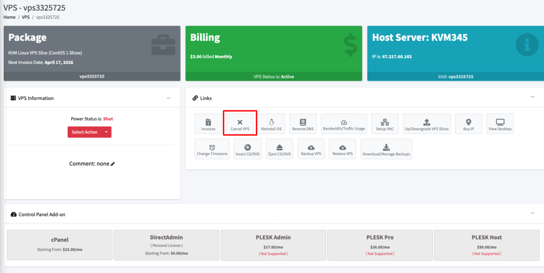
Task: Open Restore VPS
Action: tap(343, 149)
